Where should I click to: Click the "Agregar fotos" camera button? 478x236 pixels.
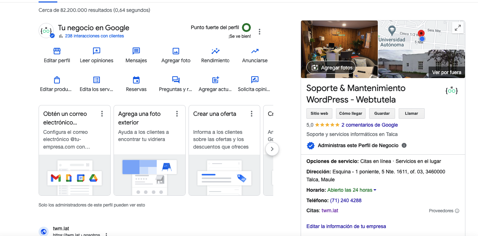point(331,67)
